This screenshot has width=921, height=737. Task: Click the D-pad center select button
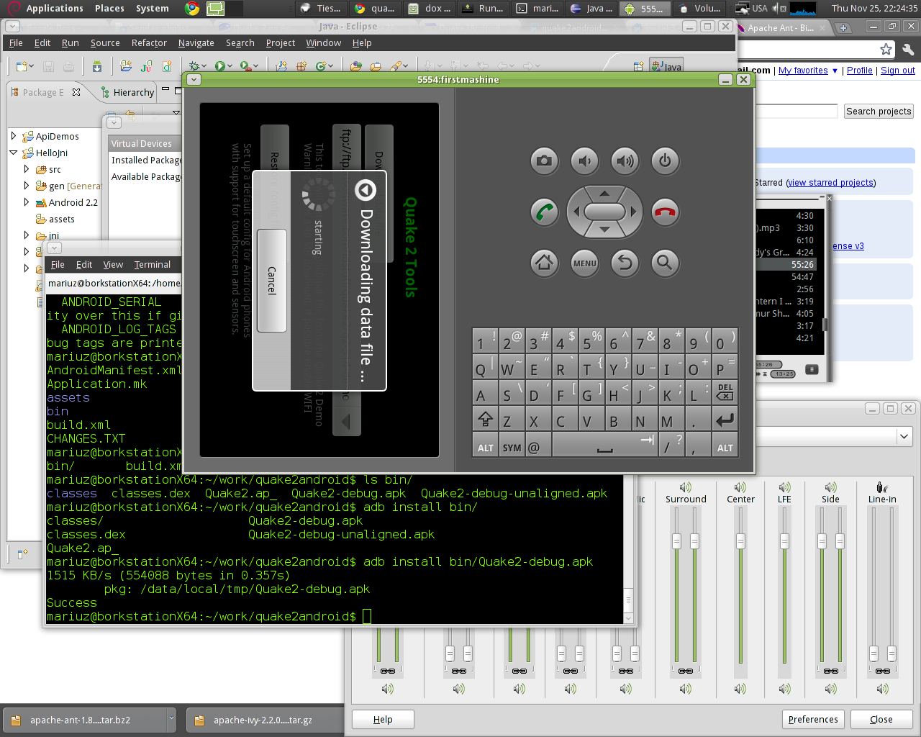tap(604, 212)
